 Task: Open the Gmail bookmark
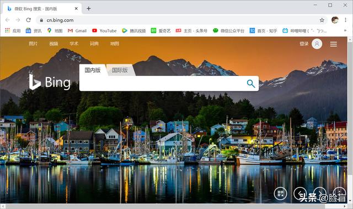(77, 31)
